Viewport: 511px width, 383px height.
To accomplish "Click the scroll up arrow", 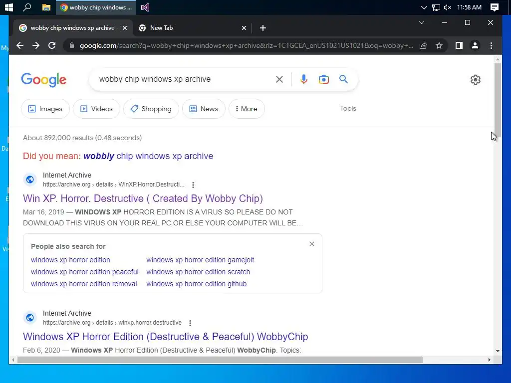I will point(498,59).
